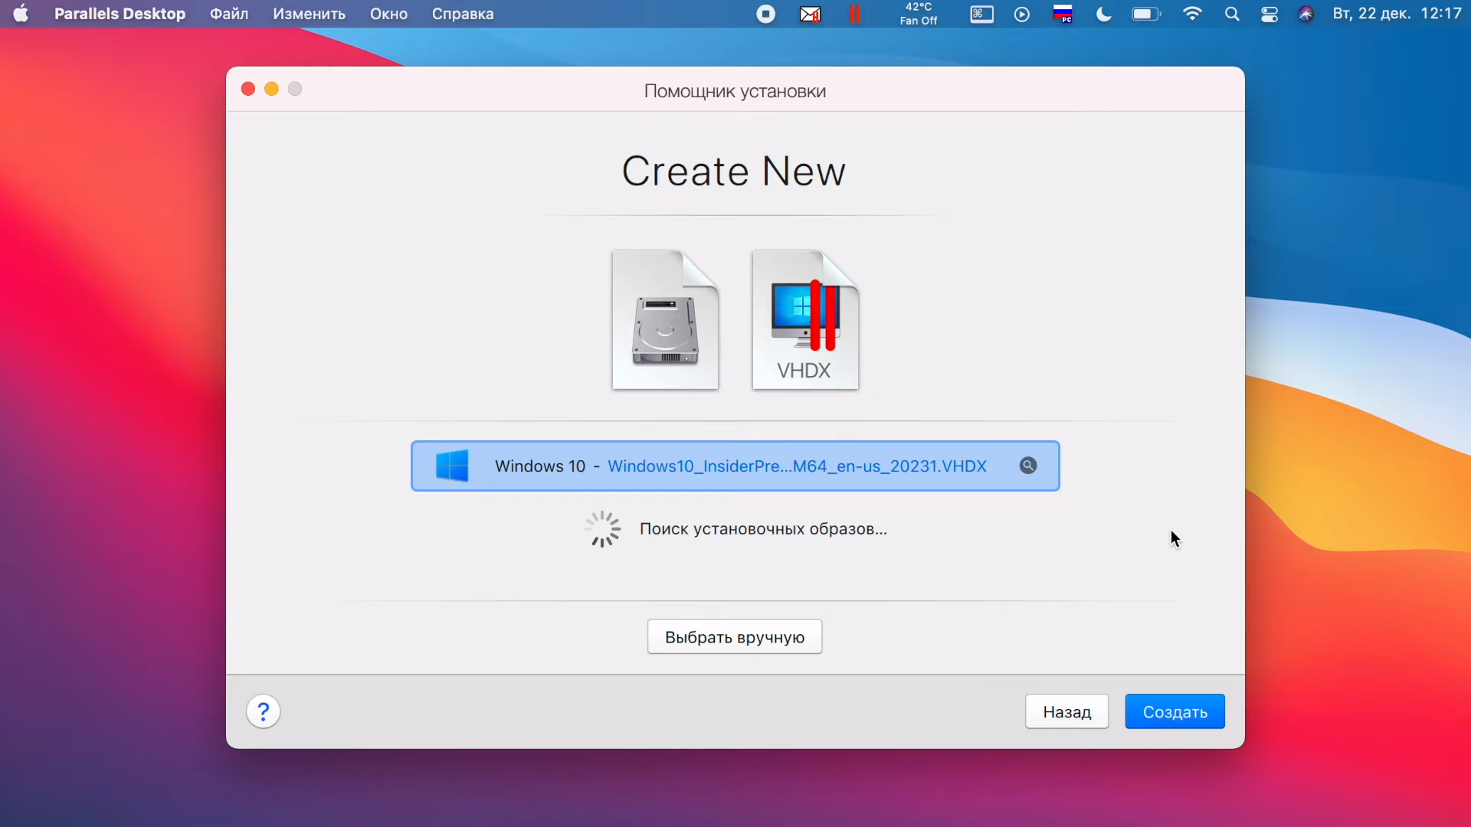Switch the Russian flag input source
The width and height of the screenshot is (1471, 827).
point(1063,14)
